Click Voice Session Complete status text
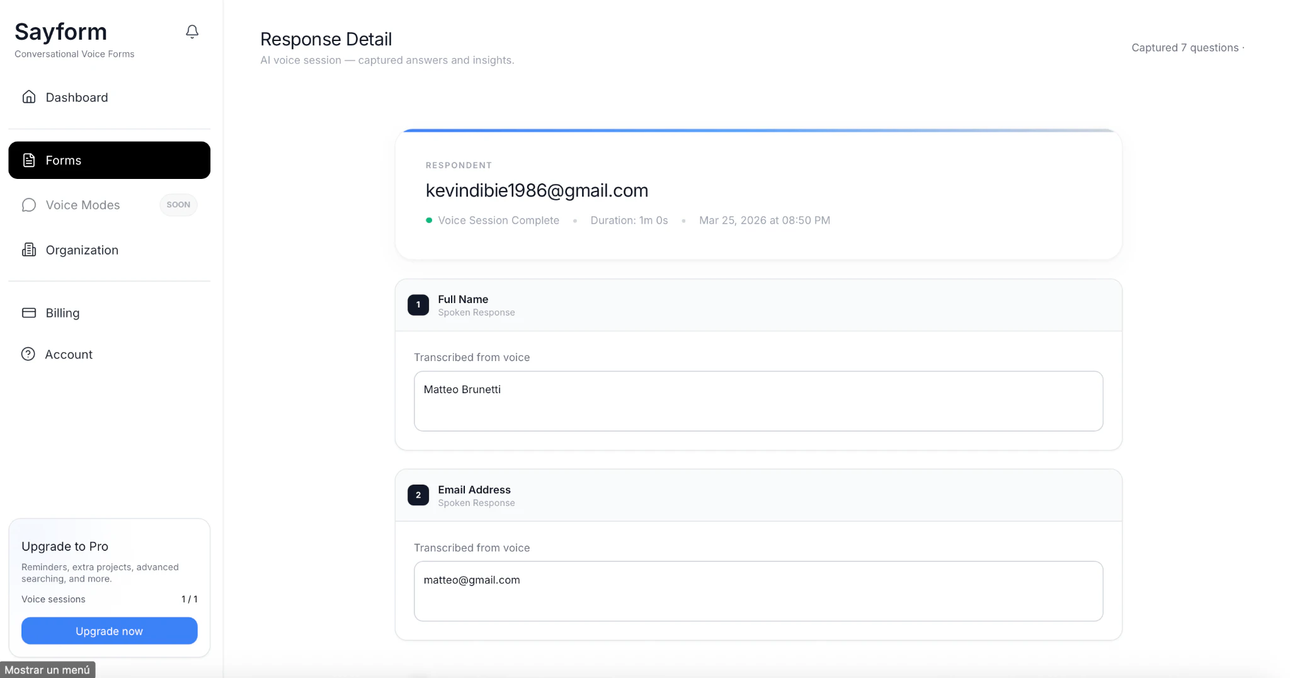The image size is (1290, 678). coord(499,221)
